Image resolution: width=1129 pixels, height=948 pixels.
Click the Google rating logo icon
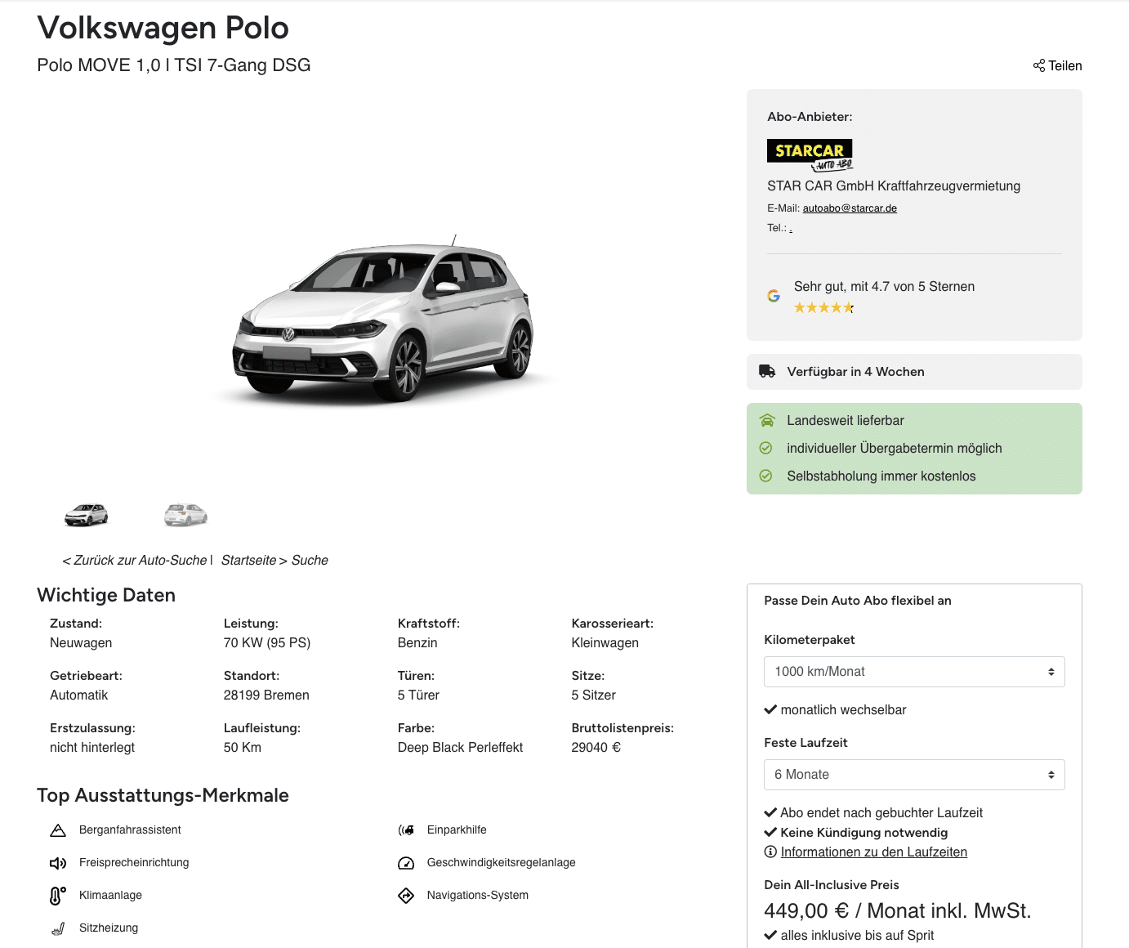(x=774, y=296)
